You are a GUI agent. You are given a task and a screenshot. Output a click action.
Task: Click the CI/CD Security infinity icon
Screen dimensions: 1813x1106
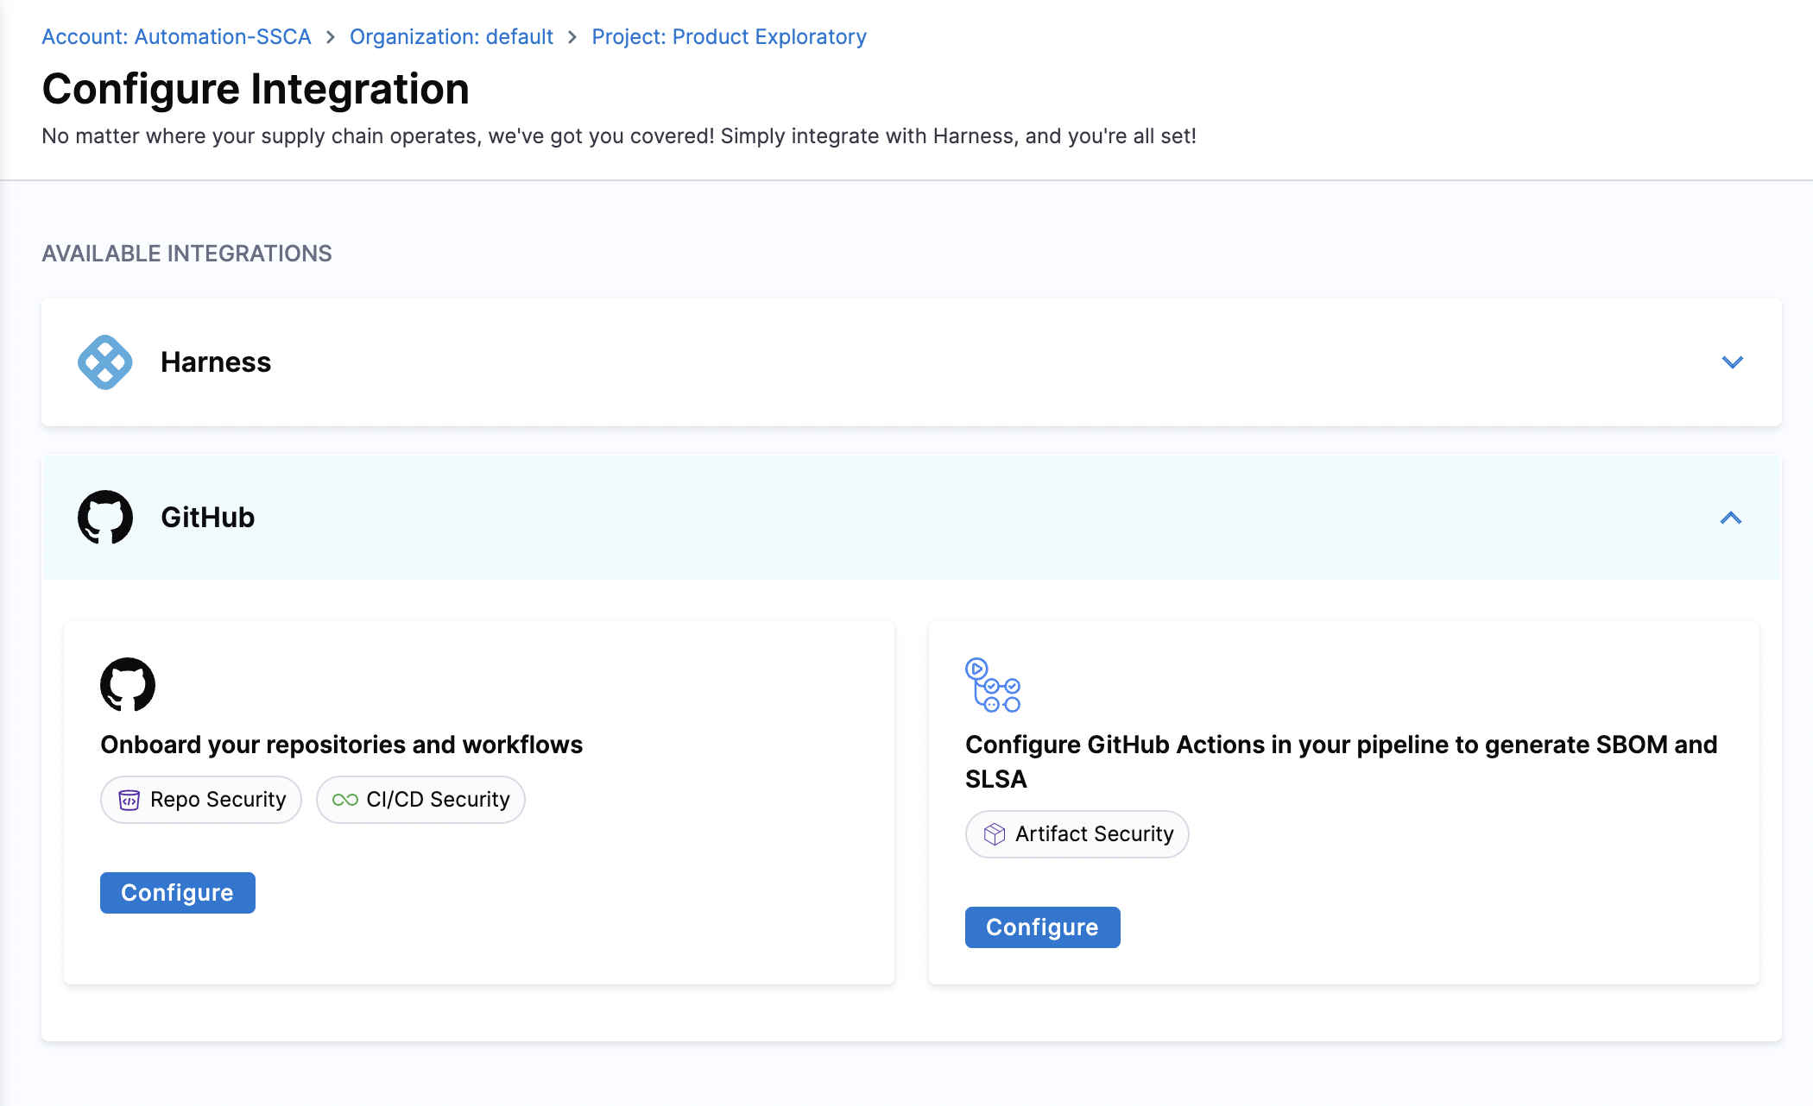click(x=344, y=800)
